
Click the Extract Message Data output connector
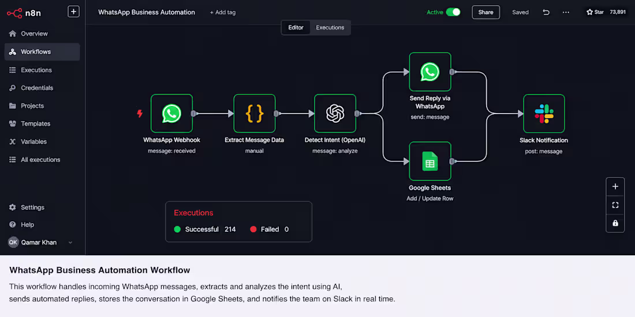pos(277,114)
